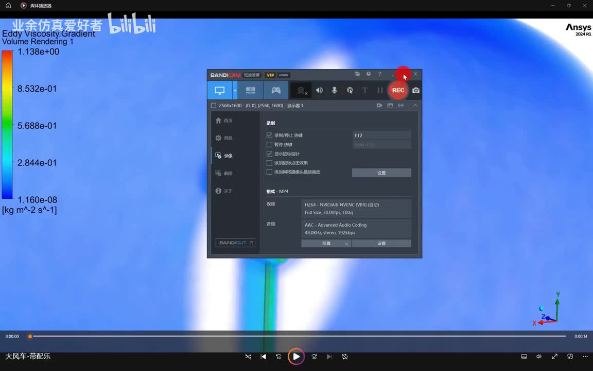Toggle mouse click effect icon in Bandicam
Screen dimensions: 593x371
tap(350, 90)
